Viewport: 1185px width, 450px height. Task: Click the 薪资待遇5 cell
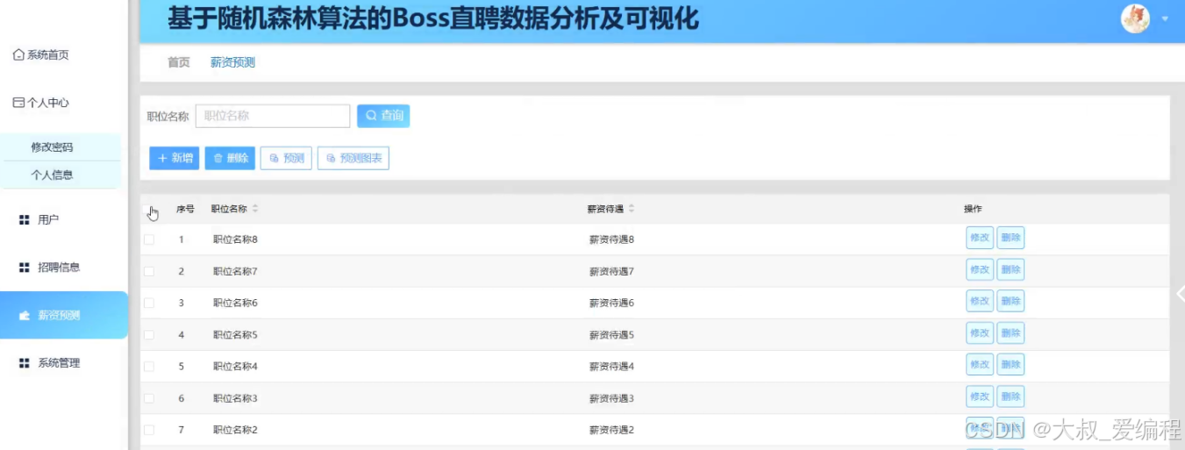point(611,335)
